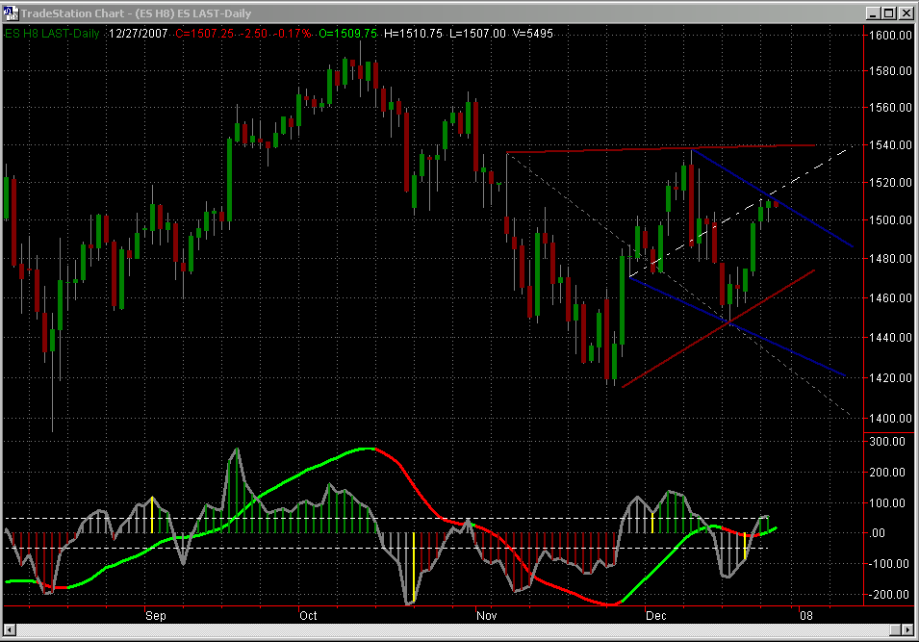Click the -200.00 indicator axis label
The image size is (919, 642).
(x=887, y=594)
